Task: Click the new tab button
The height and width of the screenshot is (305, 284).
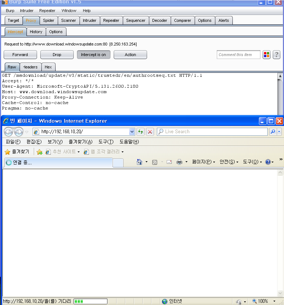Action: point(118,163)
